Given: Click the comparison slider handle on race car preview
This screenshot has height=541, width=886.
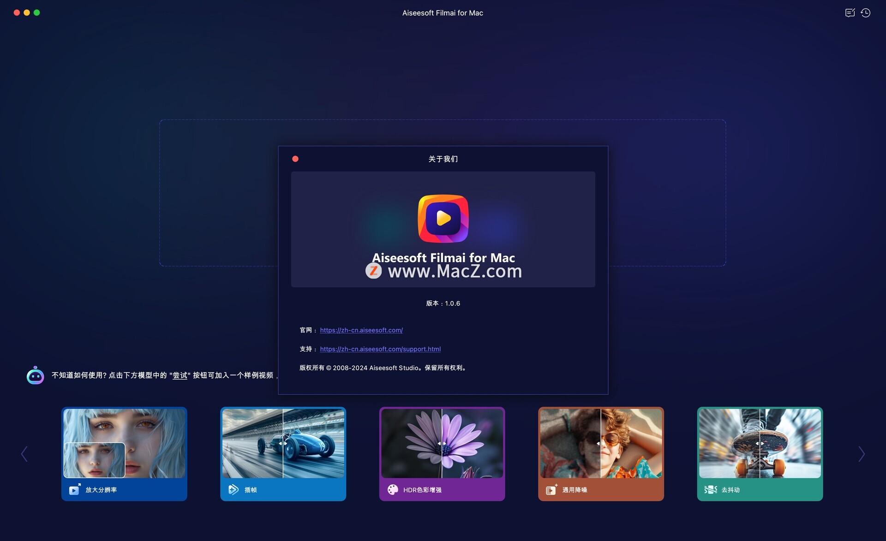Looking at the screenshot, I should click(283, 444).
